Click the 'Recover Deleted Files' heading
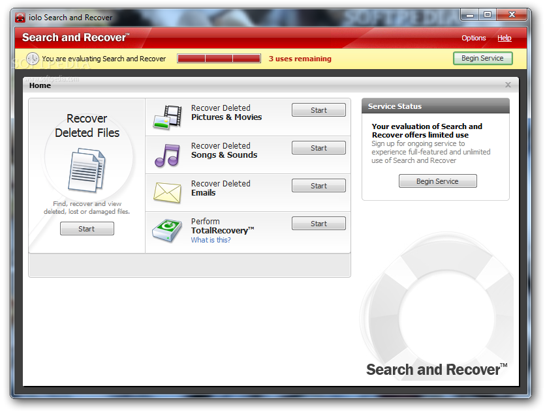Screen dimensions: 545x412 point(87,126)
